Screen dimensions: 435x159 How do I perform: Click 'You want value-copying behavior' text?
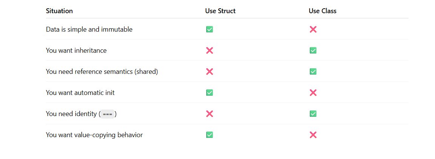[94, 135]
